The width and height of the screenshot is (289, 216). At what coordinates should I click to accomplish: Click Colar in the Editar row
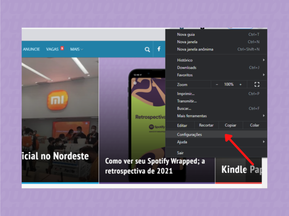click(x=255, y=125)
